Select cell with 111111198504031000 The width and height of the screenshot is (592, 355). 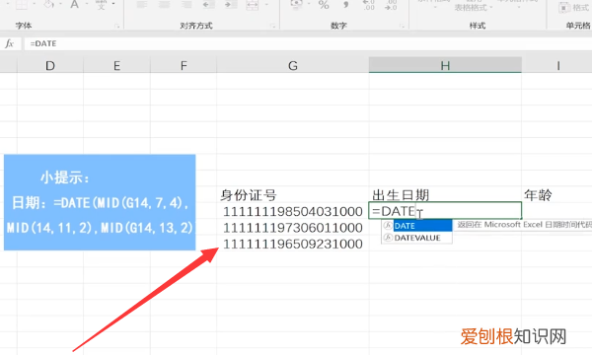[x=293, y=211]
